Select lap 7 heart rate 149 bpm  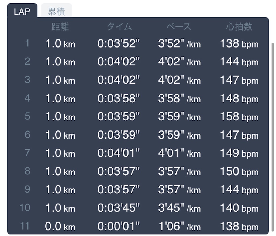[x=239, y=153]
